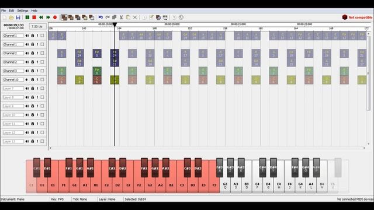Click the timeline at the 00:00:20,000 mark
Viewport: 374px width, 210px height.
[x=172, y=24]
